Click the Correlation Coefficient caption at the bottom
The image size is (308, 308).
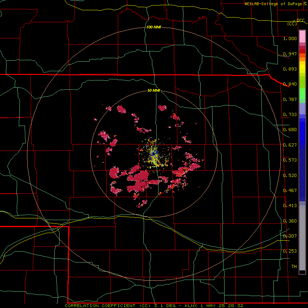click(x=154, y=306)
